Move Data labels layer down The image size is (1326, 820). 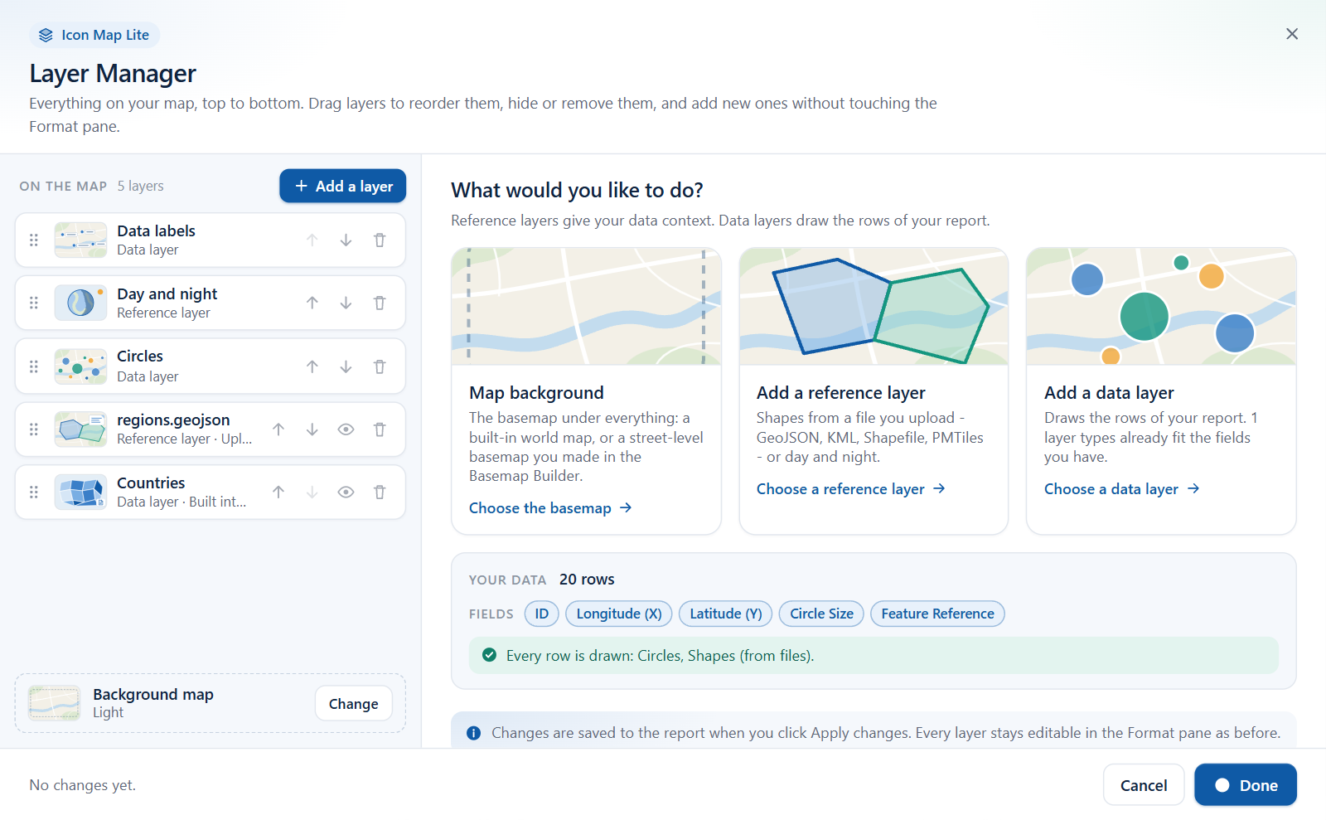point(346,240)
